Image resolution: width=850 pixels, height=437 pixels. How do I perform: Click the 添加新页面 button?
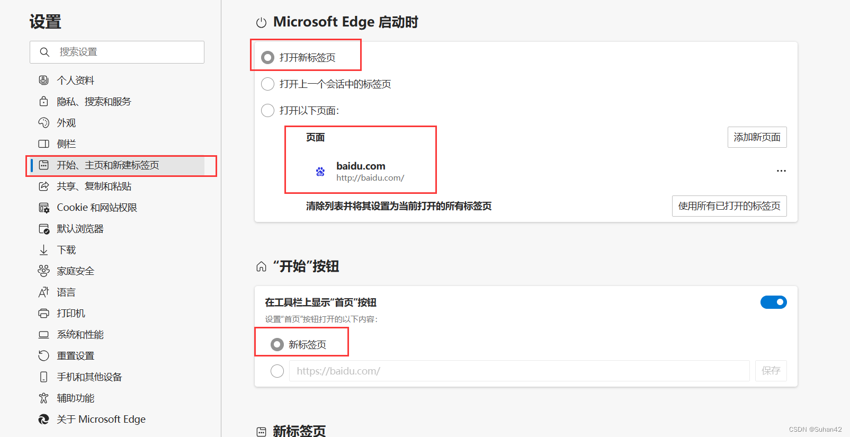point(757,137)
